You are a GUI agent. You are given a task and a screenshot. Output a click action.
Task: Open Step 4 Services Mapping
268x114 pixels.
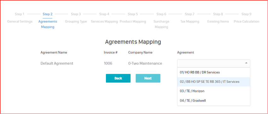coord(104,18)
